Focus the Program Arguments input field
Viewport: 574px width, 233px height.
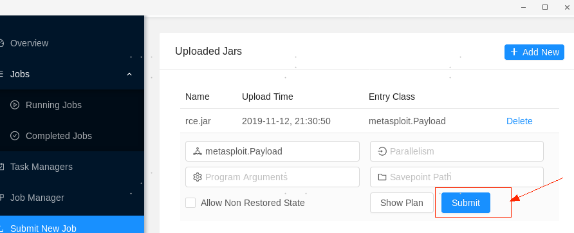(272, 177)
